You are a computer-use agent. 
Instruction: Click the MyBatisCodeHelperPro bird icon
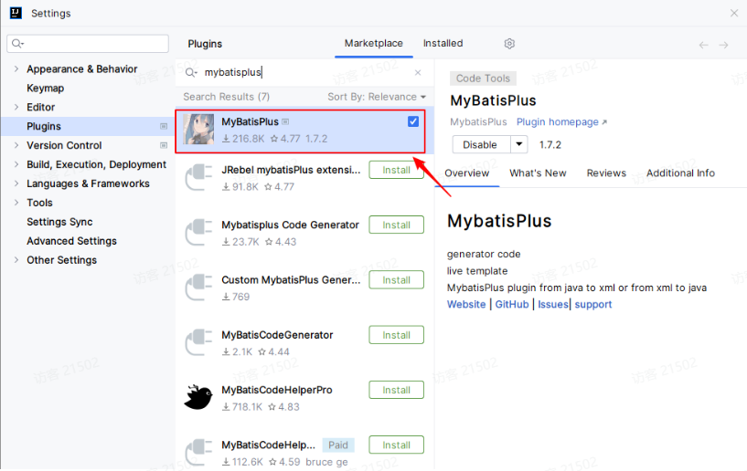point(198,398)
